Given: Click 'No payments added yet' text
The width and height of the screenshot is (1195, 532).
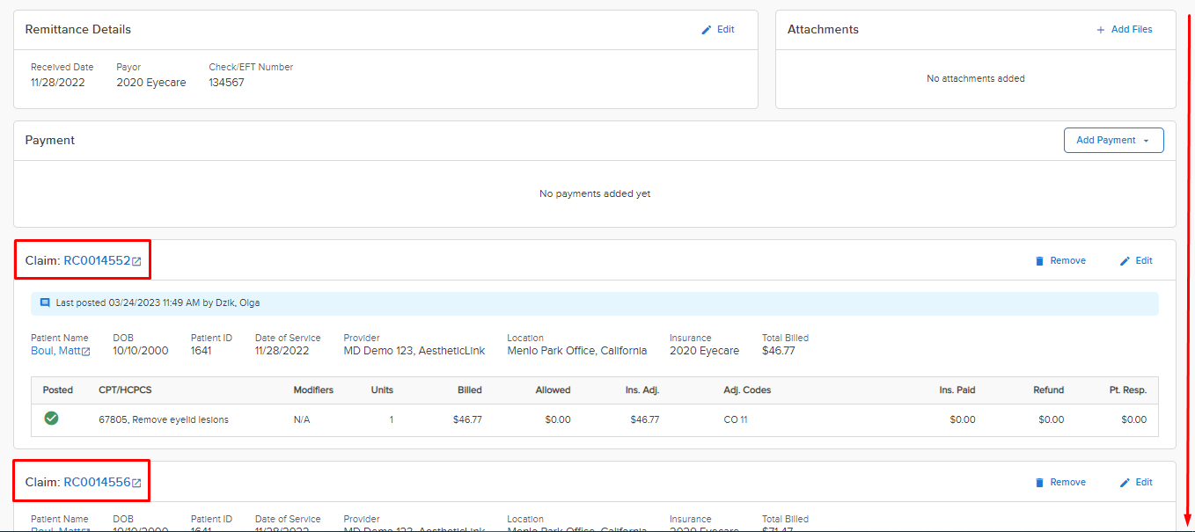Looking at the screenshot, I should pyautogui.click(x=595, y=193).
